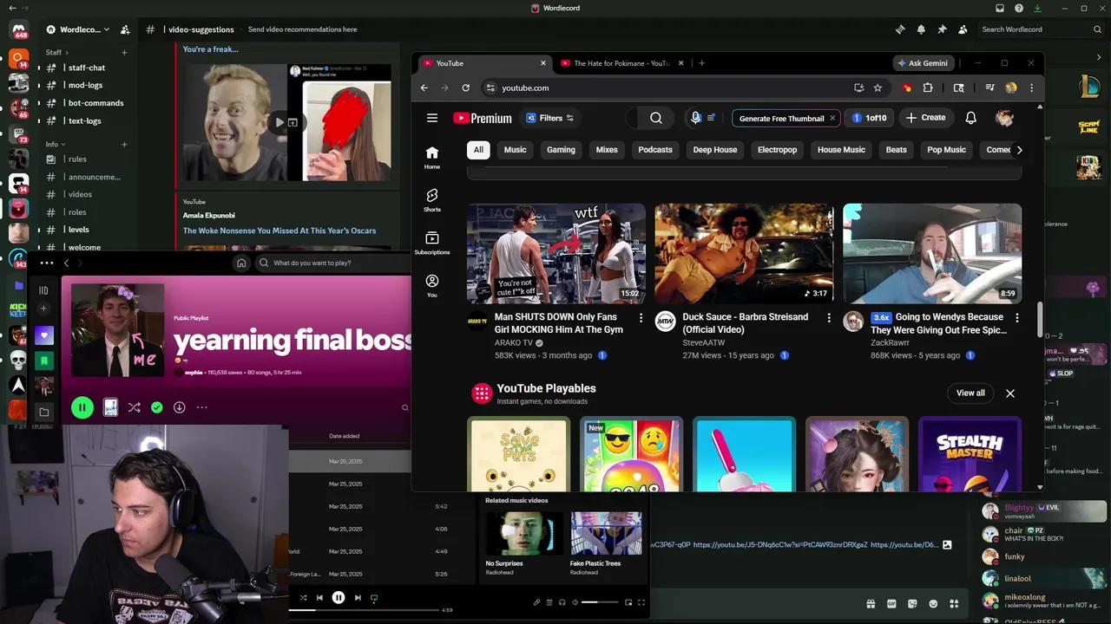Go to YouTube Home in sidebar
The height and width of the screenshot is (624, 1111).
(x=431, y=158)
